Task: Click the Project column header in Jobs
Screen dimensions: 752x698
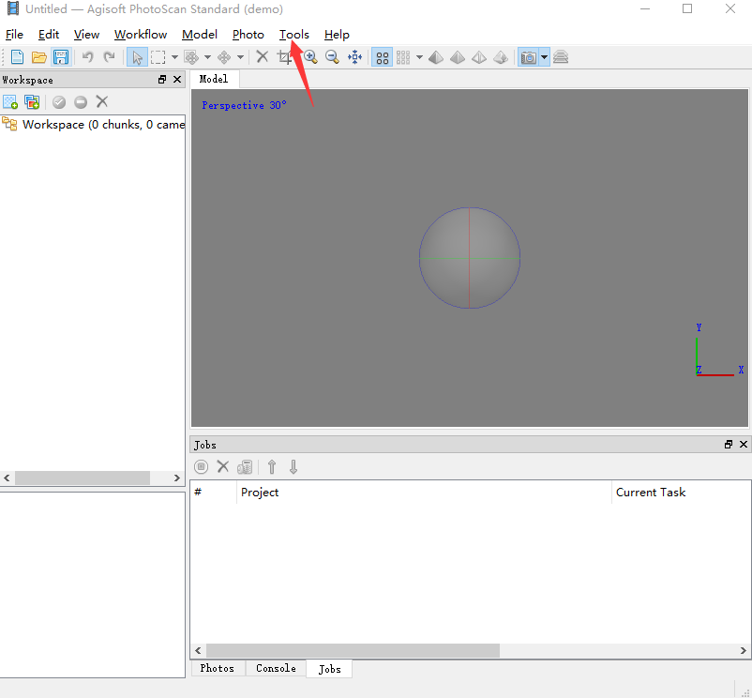Action: 260,493
